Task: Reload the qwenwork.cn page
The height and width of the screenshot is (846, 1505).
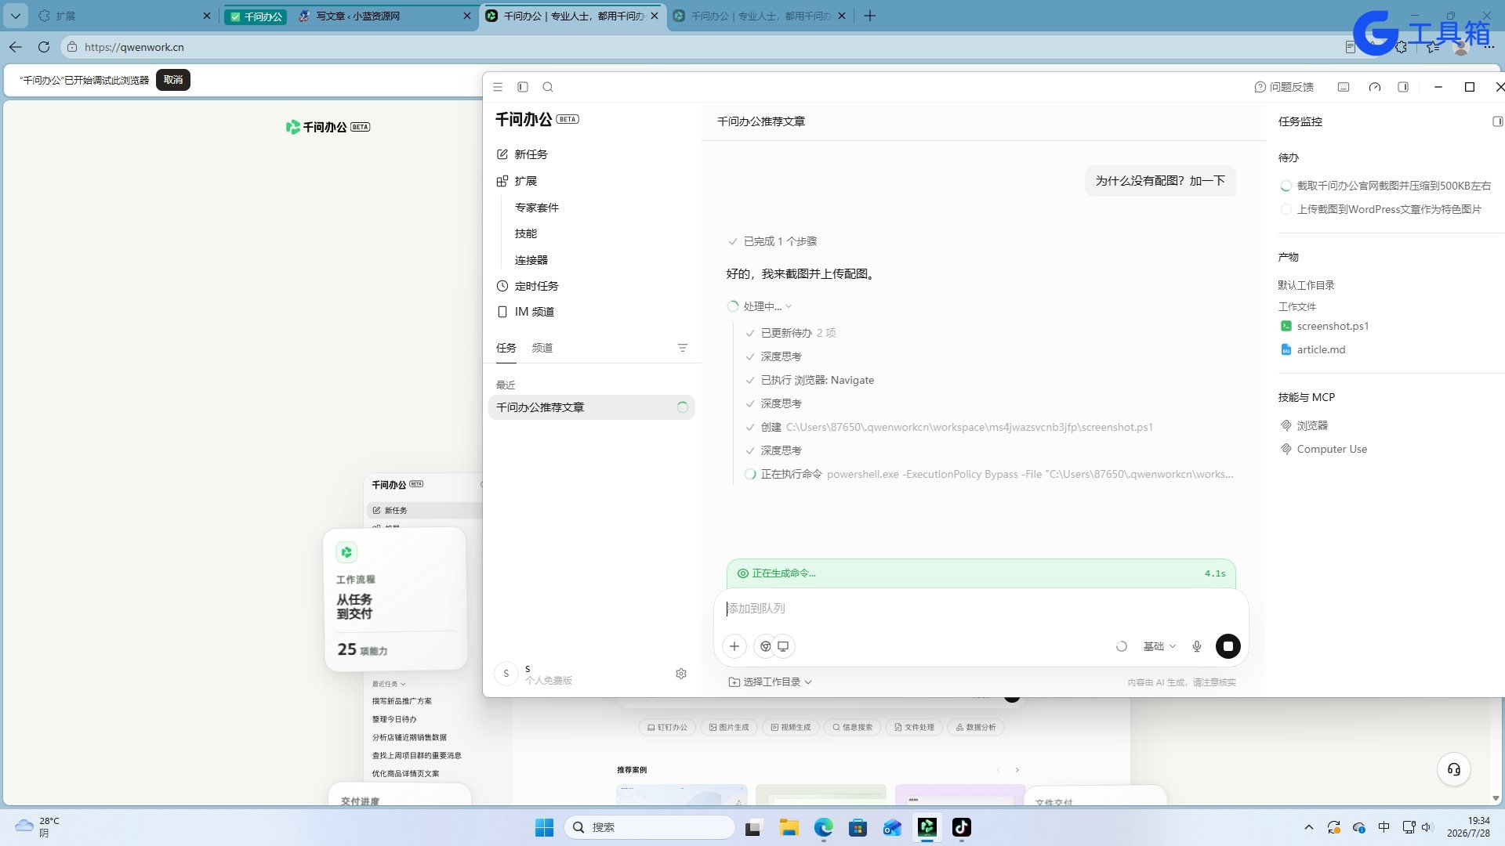Action: click(x=44, y=47)
